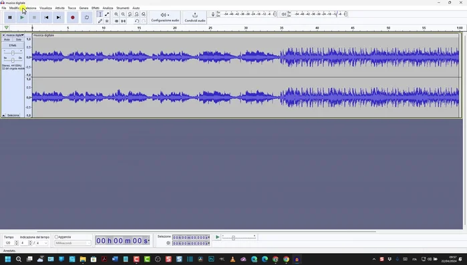The width and height of the screenshot is (467, 265).
Task: Open the File menu
Action: click(x=4, y=8)
